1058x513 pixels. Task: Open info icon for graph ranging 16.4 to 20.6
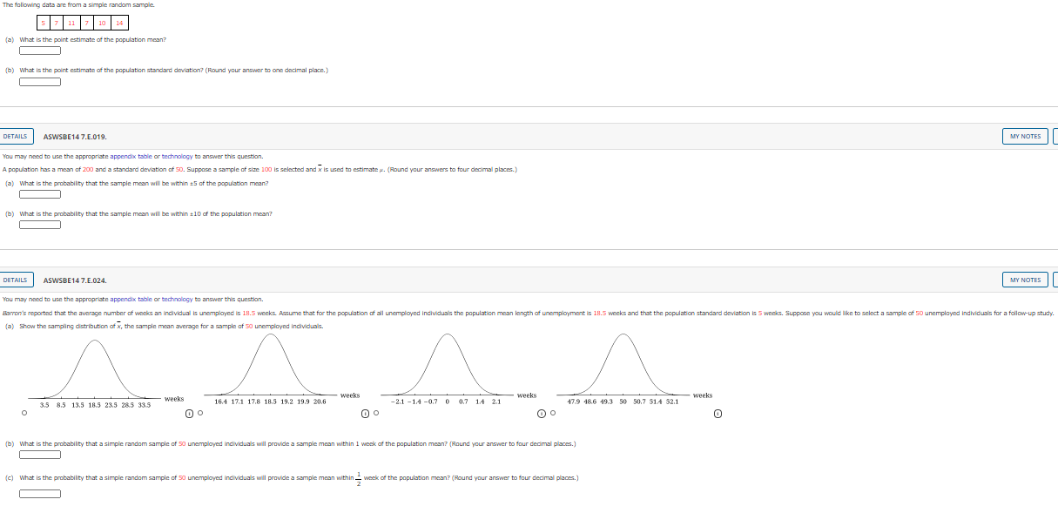(x=366, y=413)
